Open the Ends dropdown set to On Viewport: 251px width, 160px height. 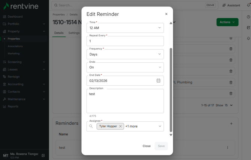pyautogui.click(x=125, y=67)
